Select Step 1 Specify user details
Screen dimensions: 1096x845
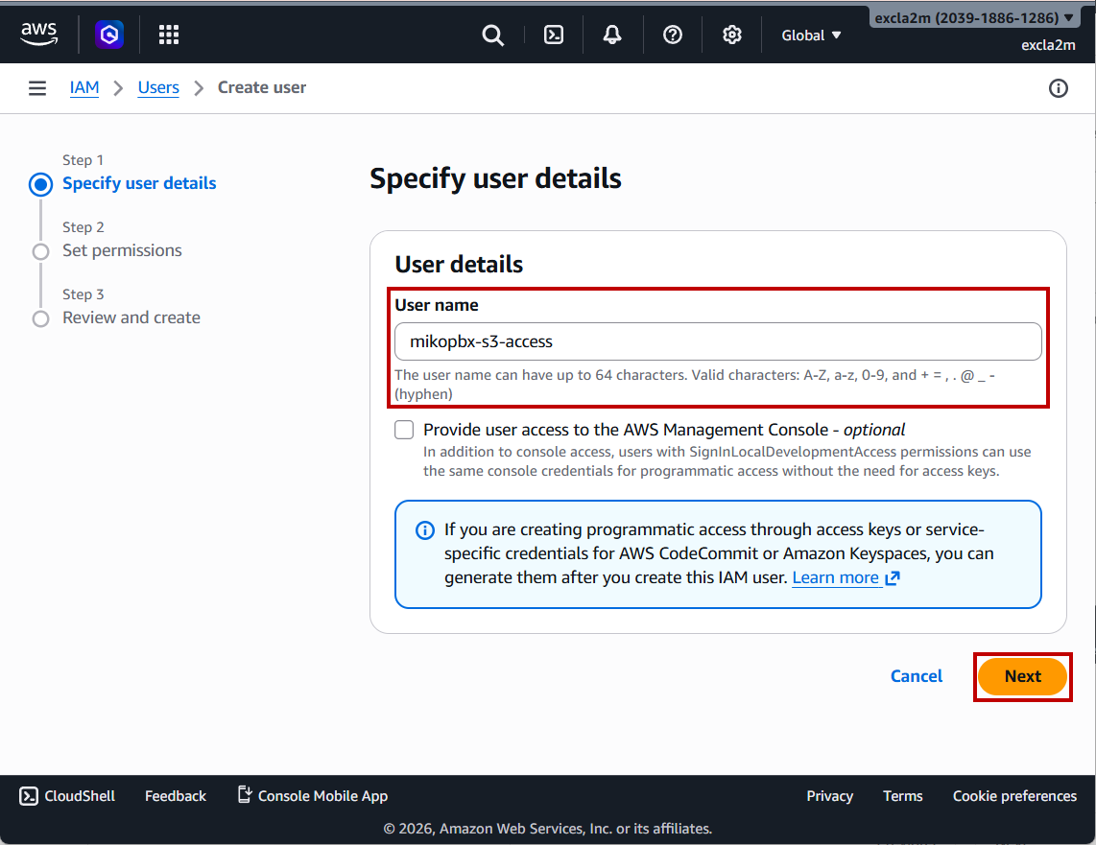tap(139, 183)
